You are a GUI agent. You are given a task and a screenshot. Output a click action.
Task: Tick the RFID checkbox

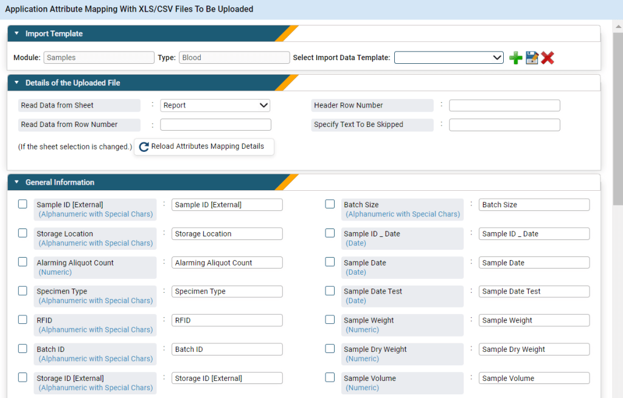click(23, 319)
